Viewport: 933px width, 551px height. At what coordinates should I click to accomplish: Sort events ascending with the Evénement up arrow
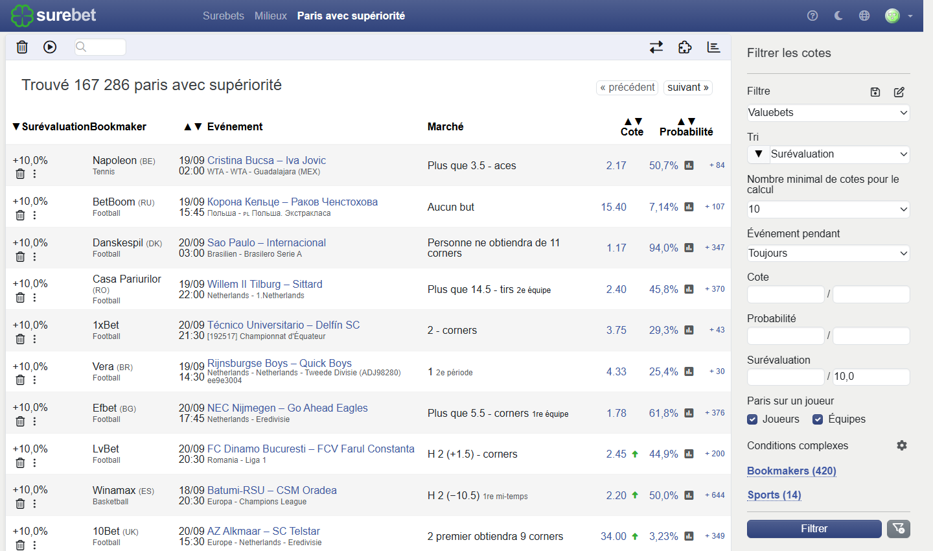[x=188, y=126]
